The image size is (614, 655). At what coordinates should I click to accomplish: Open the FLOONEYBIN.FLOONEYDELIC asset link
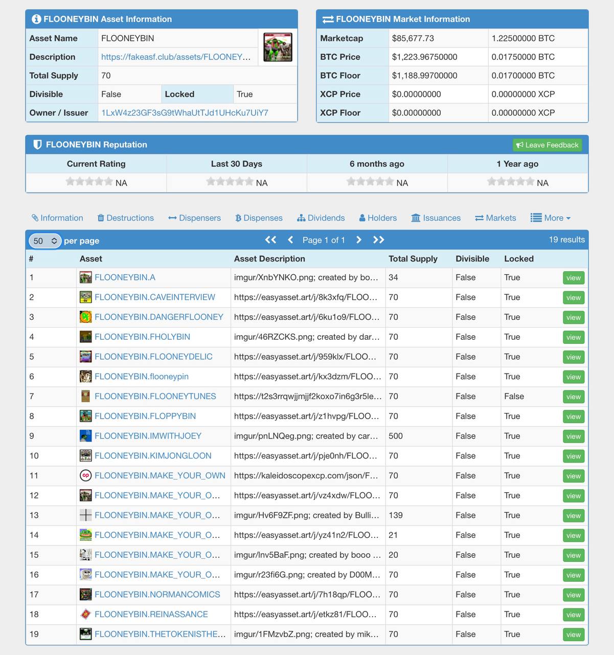(x=153, y=357)
